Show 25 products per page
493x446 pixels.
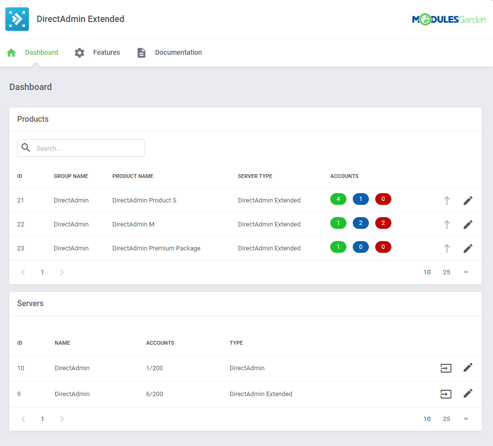447,272
